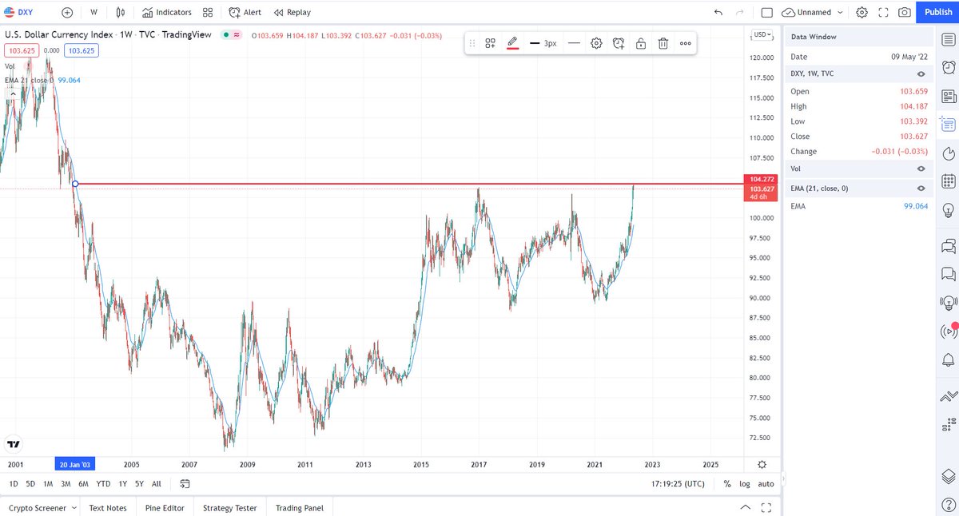Open Help center question mark icon
Screen dimensions: 959x516
948,503
